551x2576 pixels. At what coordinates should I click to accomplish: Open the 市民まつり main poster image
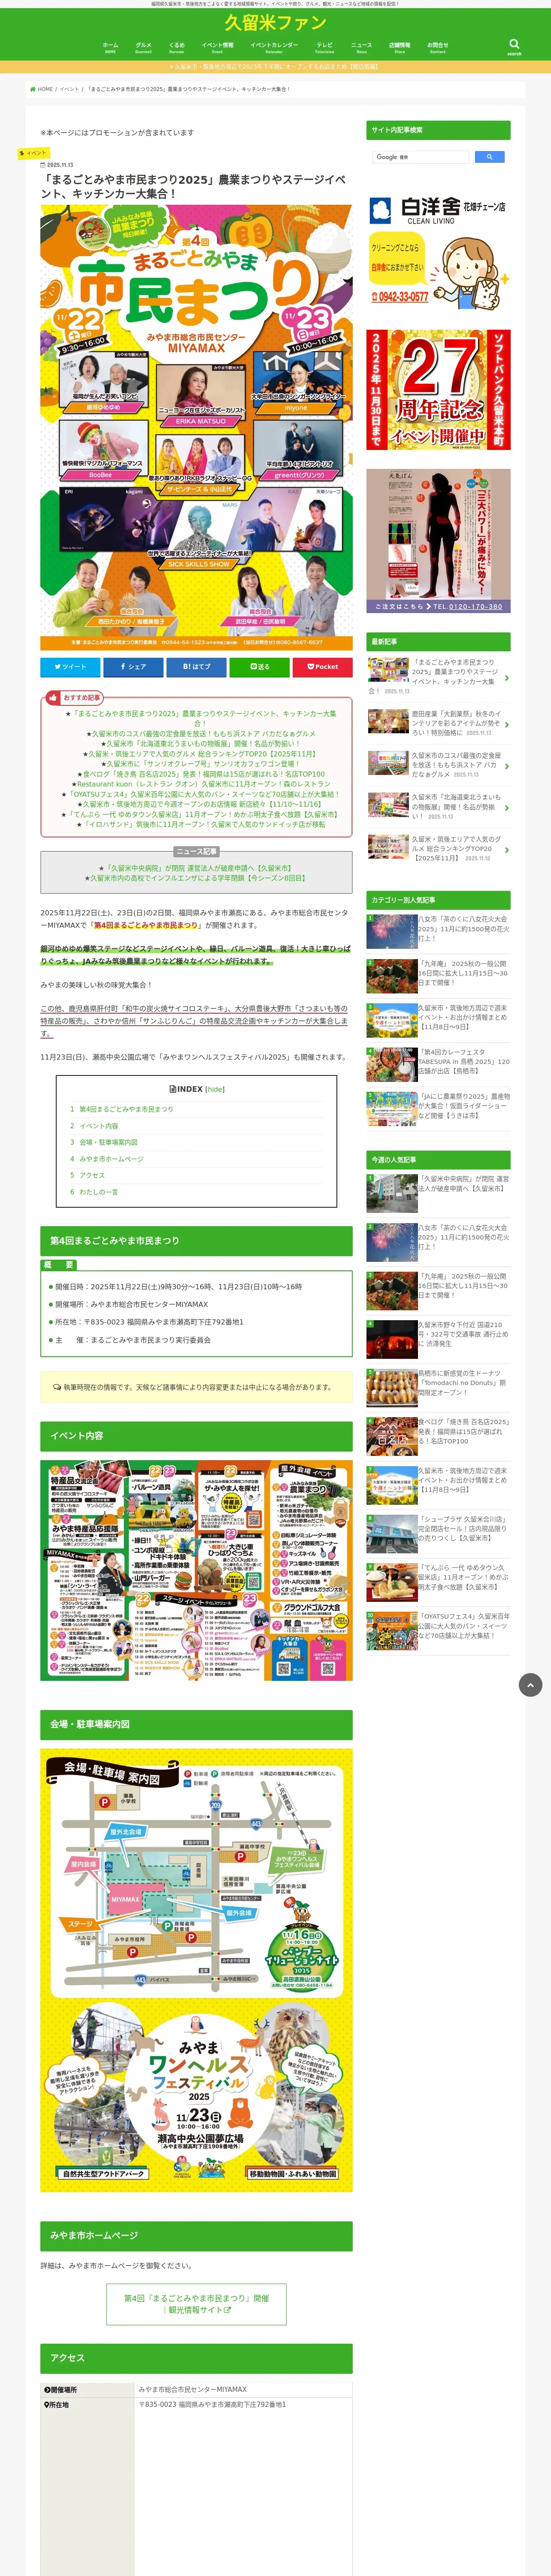coord(196,427)
